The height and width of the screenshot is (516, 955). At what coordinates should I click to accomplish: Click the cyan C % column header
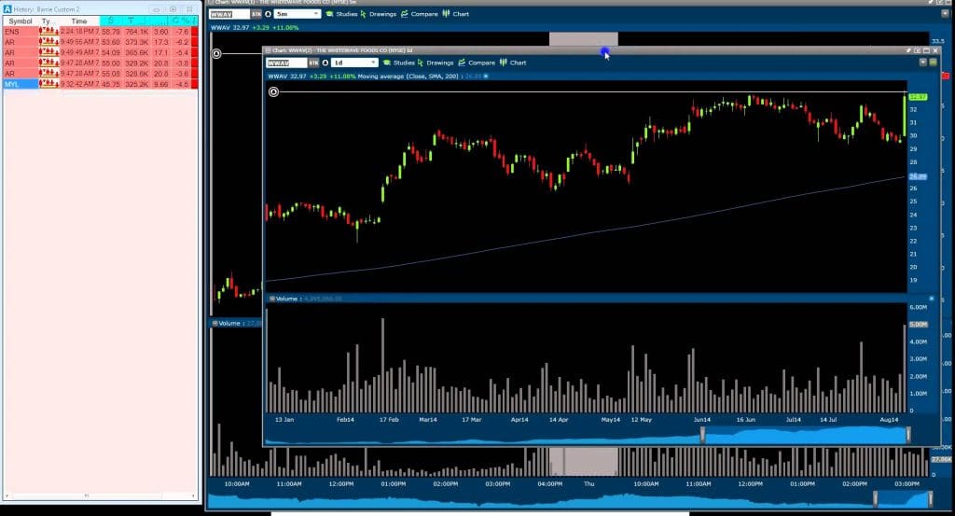(182, 21)
